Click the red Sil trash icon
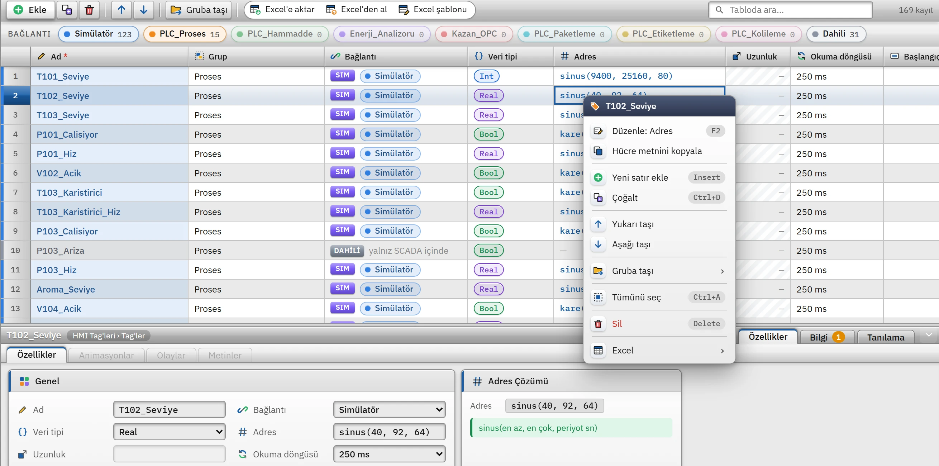The width and height of the screenshot is (939, 466). (x=598, y=324)
